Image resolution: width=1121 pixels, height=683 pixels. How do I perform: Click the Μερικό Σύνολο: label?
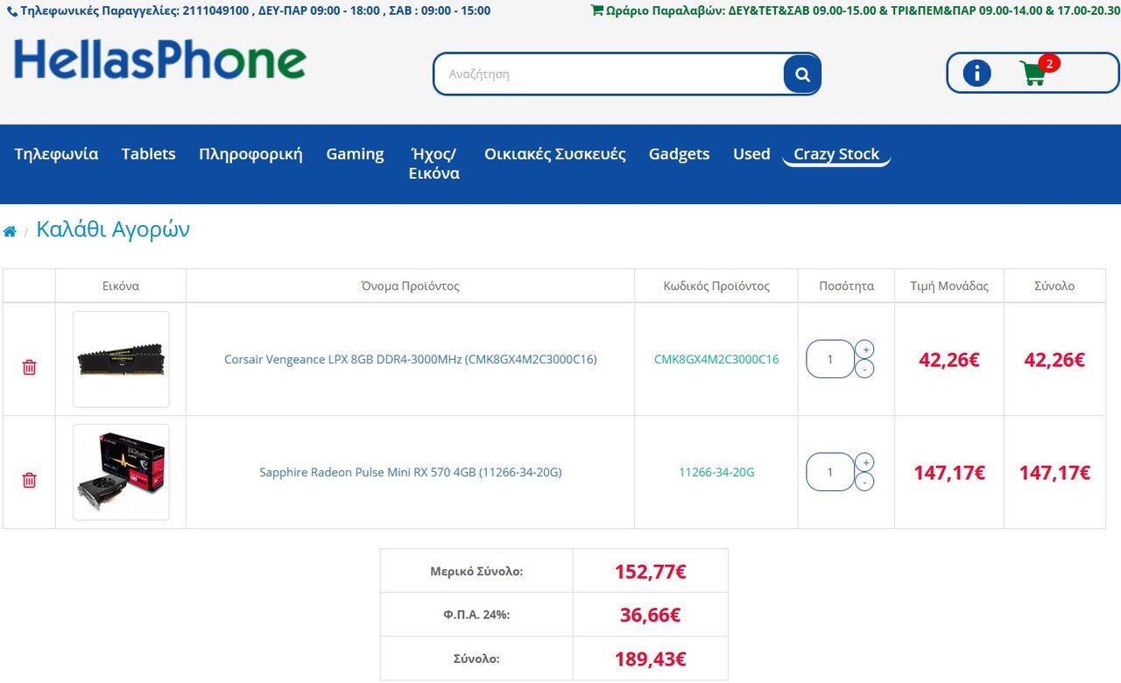tap(476, 571)
